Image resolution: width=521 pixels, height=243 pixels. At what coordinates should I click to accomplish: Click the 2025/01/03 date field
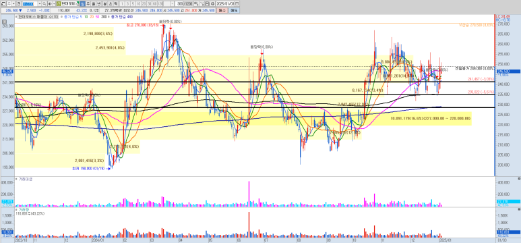tap(225, 3)
